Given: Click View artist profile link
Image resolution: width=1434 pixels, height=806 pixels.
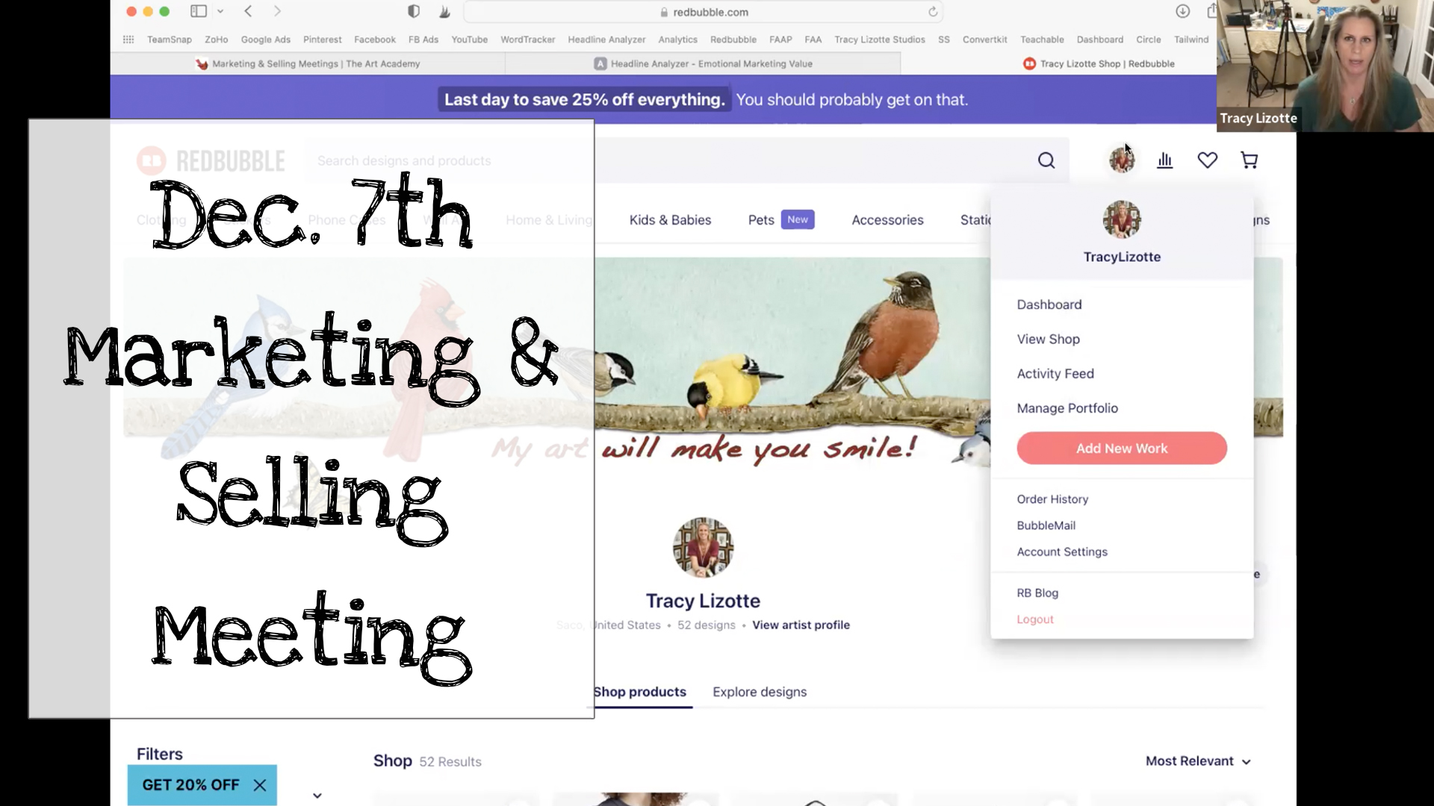Looking at the screenshot, I should (801, 625).
